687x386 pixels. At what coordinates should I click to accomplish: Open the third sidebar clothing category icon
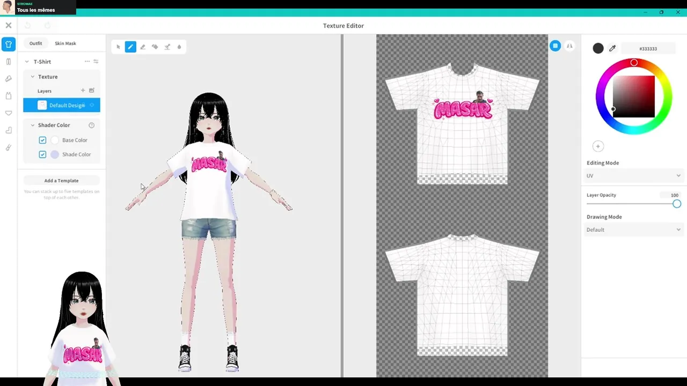tap(9, 79)
